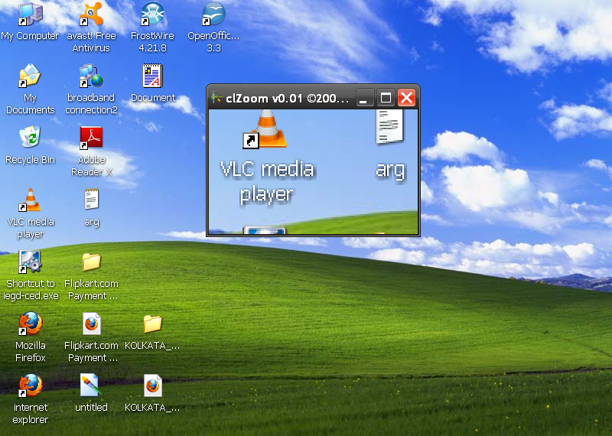
Task: Click the OpenOffice 3.3 desktop icon
Action: click(213, 14)
